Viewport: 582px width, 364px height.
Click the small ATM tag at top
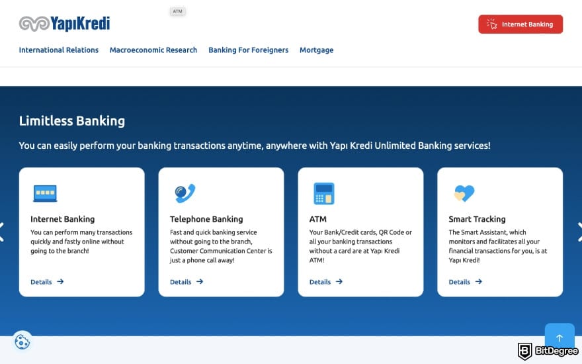(178, 11)
